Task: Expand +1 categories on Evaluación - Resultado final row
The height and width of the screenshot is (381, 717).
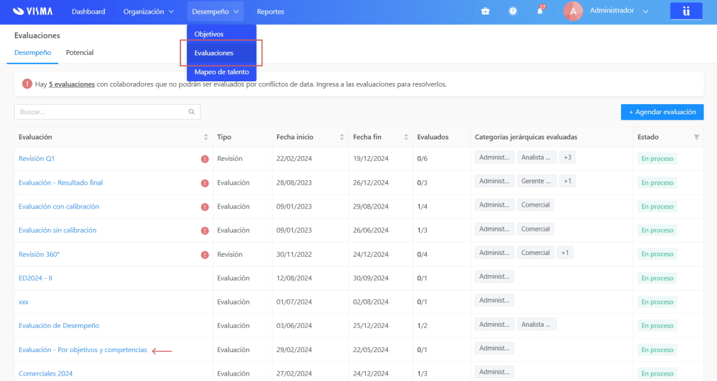Action: (x=567, y=181)
